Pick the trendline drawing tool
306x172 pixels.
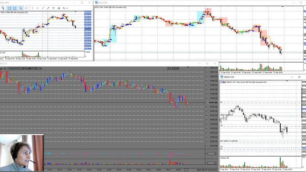pos(43,8)
